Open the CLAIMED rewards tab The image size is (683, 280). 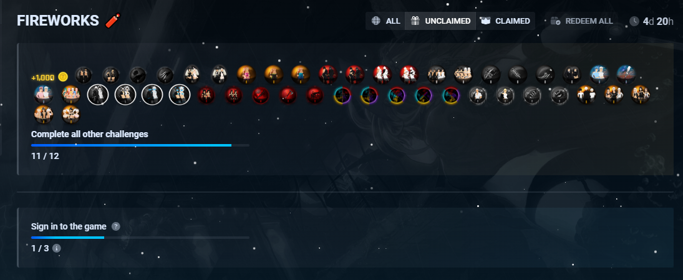click(x=505, y=21)
